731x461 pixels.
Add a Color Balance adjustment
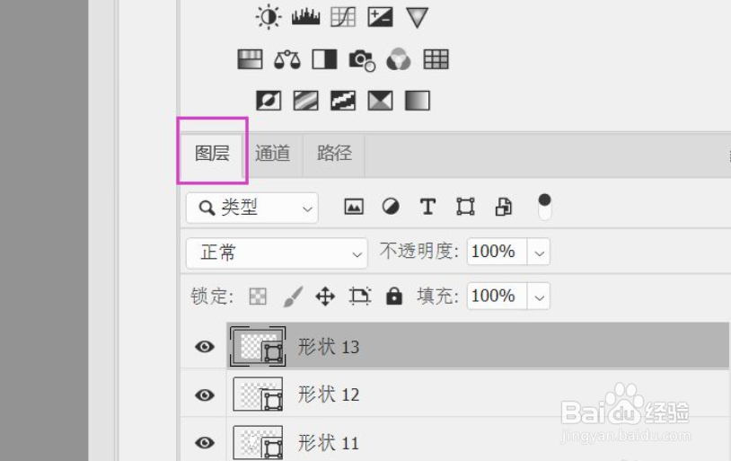(x=287, y=59)
